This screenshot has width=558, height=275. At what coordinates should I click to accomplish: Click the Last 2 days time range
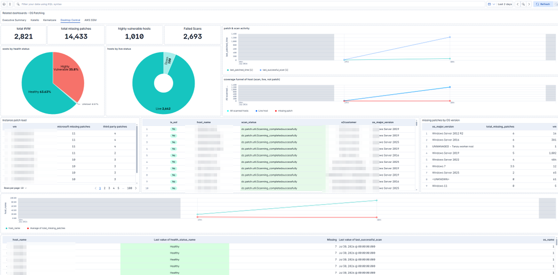point(505,4)
